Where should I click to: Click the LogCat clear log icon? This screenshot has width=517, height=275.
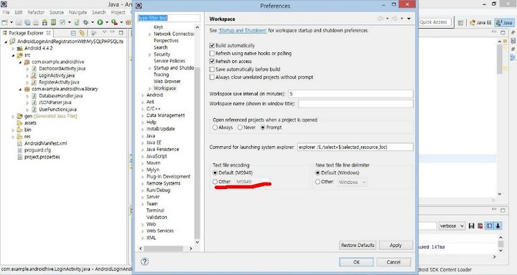[x=480, y=226]
